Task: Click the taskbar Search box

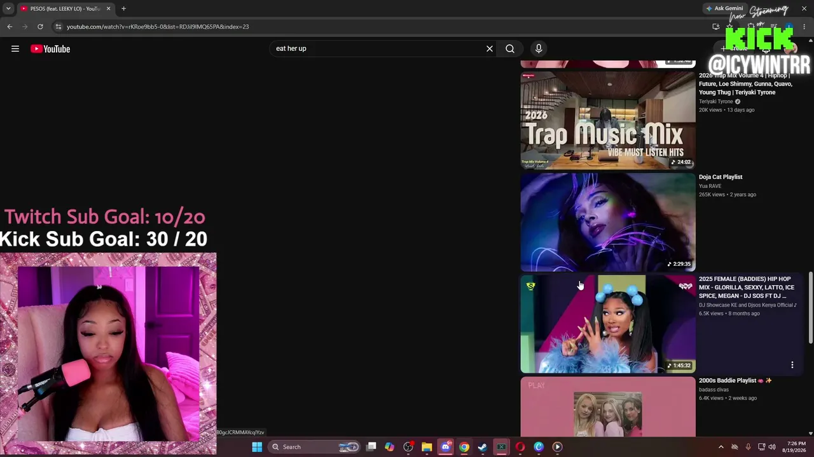Action: pos(314,447)
